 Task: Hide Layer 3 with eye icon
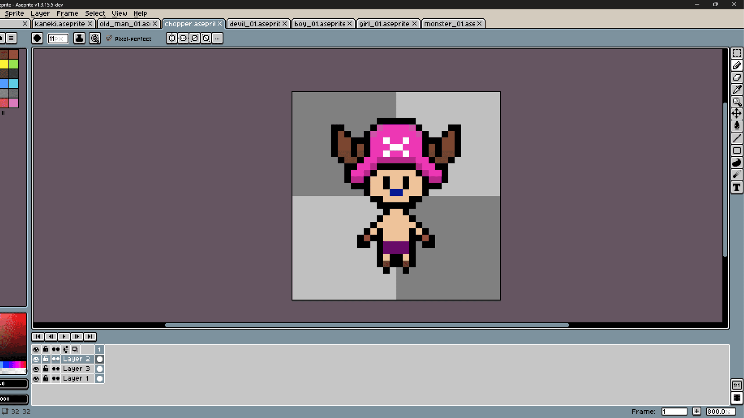coord(36,369)
